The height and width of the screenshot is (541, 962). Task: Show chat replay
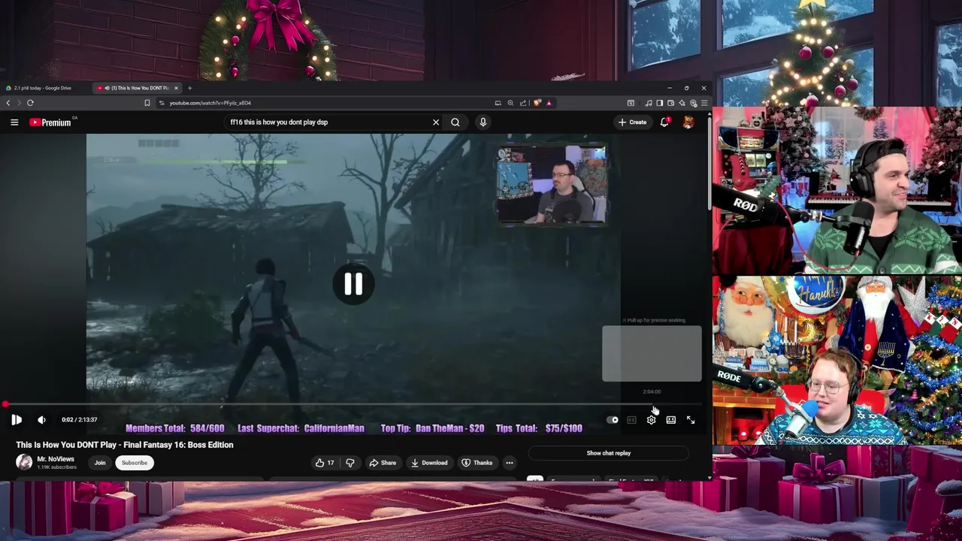tap(609, 453)
